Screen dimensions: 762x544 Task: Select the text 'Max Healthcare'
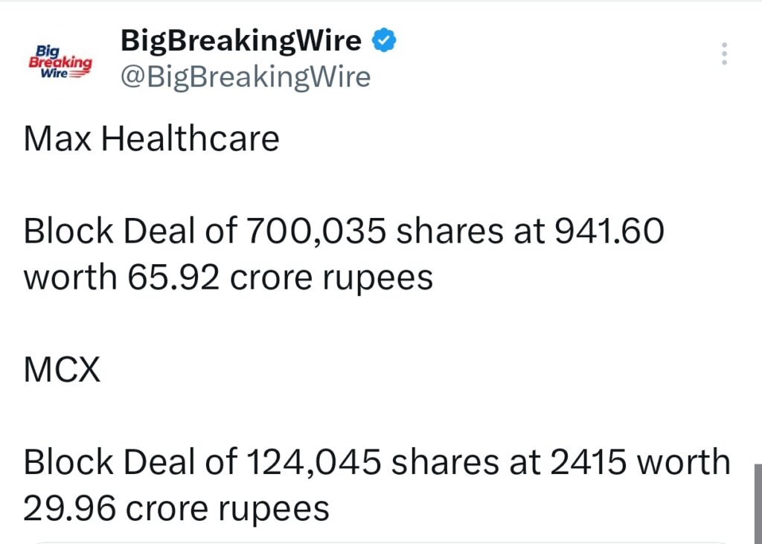coord(150,138)
